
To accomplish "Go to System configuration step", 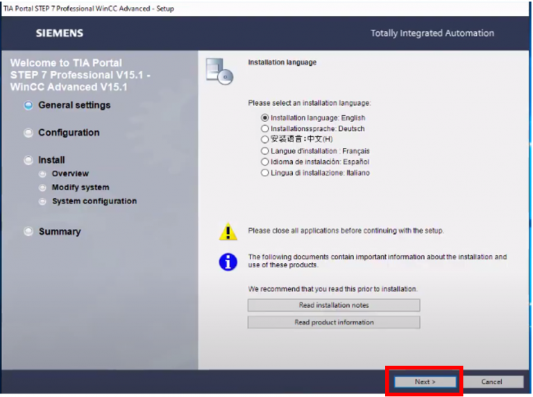I will 94,201.
